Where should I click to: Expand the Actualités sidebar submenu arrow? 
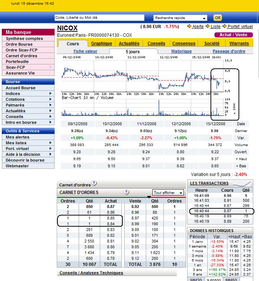pyautogui.click(x=50, y=110)
